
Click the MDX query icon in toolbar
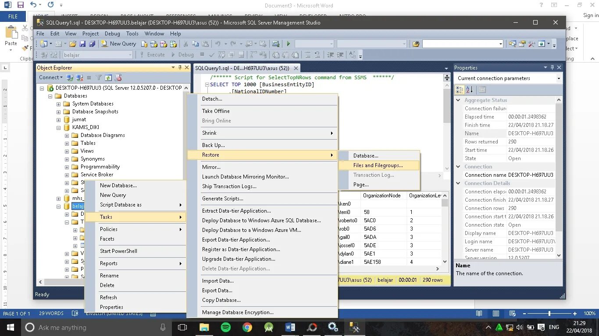tap(153, 44)
